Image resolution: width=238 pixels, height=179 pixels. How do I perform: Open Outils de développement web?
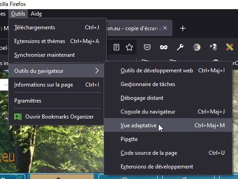pyautogui.click(x=168, y=71)
